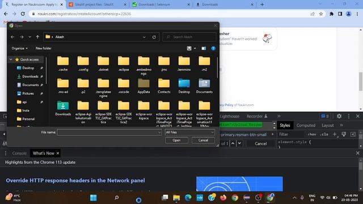Toggle computed styles sidebar icon
This screenshot has height=204, width=363.
[x=353, y=134]
